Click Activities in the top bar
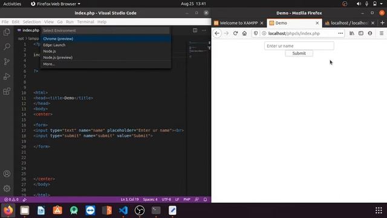 12,4
